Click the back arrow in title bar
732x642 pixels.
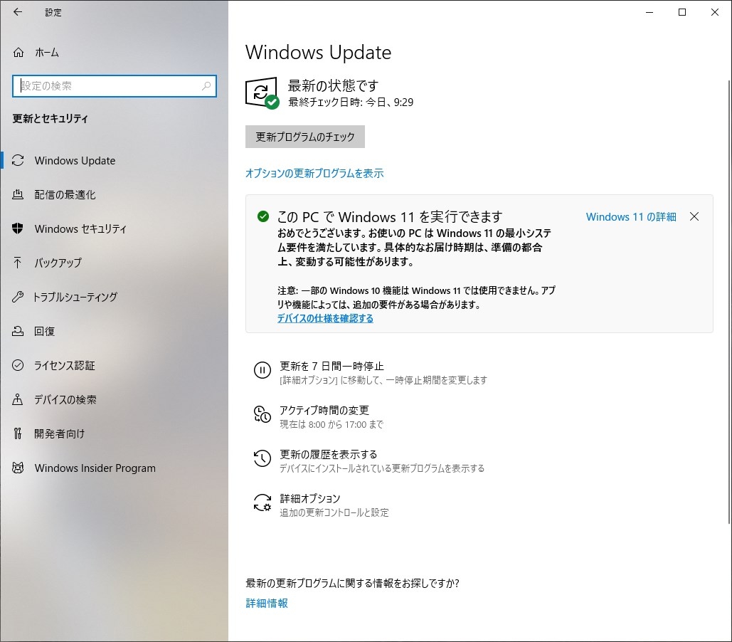point(18,12)
